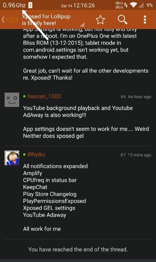Tap the battery alert status icon

point(30,5)
